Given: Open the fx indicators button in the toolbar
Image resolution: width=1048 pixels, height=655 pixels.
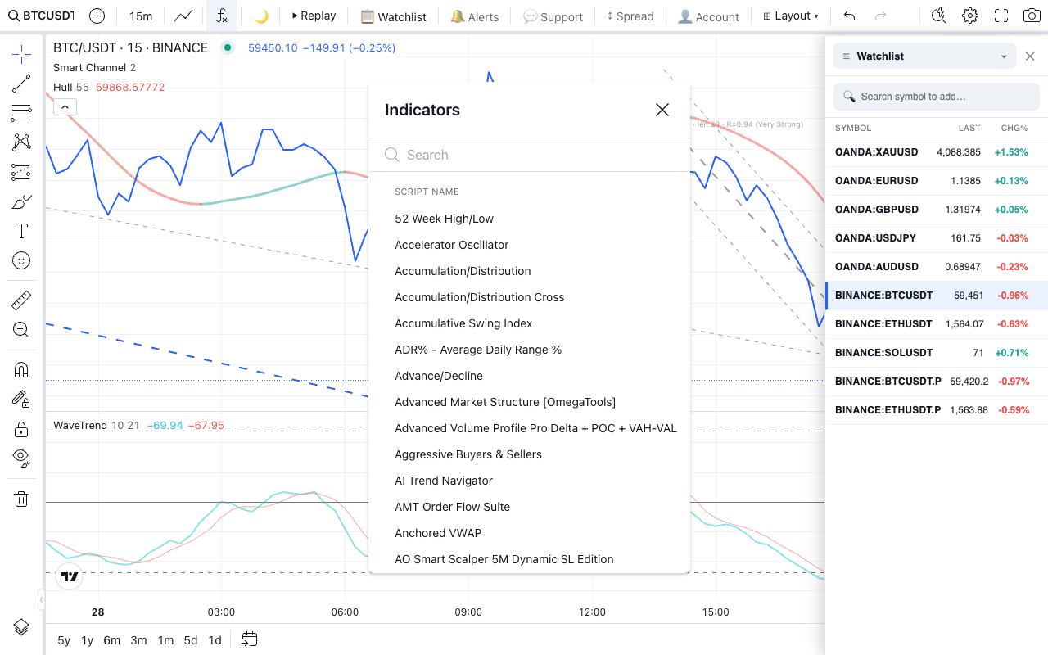Looking at the screenshot, I should [x=222, y=16].
